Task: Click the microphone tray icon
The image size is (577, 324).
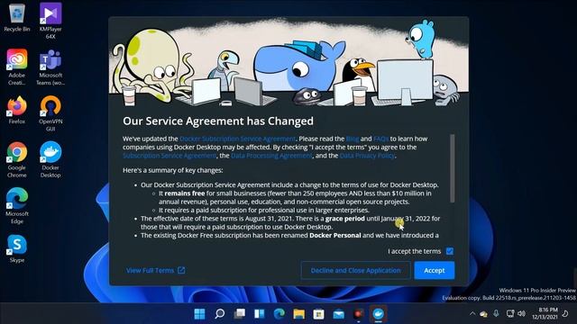Action: 496,313
